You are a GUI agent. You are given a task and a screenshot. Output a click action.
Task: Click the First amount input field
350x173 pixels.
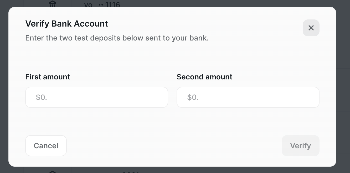[x=97, y=97]
